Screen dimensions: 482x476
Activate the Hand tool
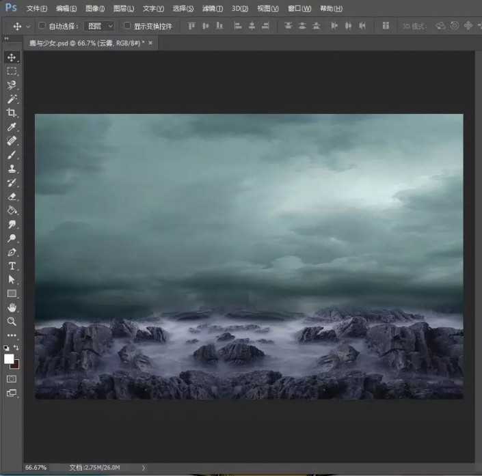[12, 307]
